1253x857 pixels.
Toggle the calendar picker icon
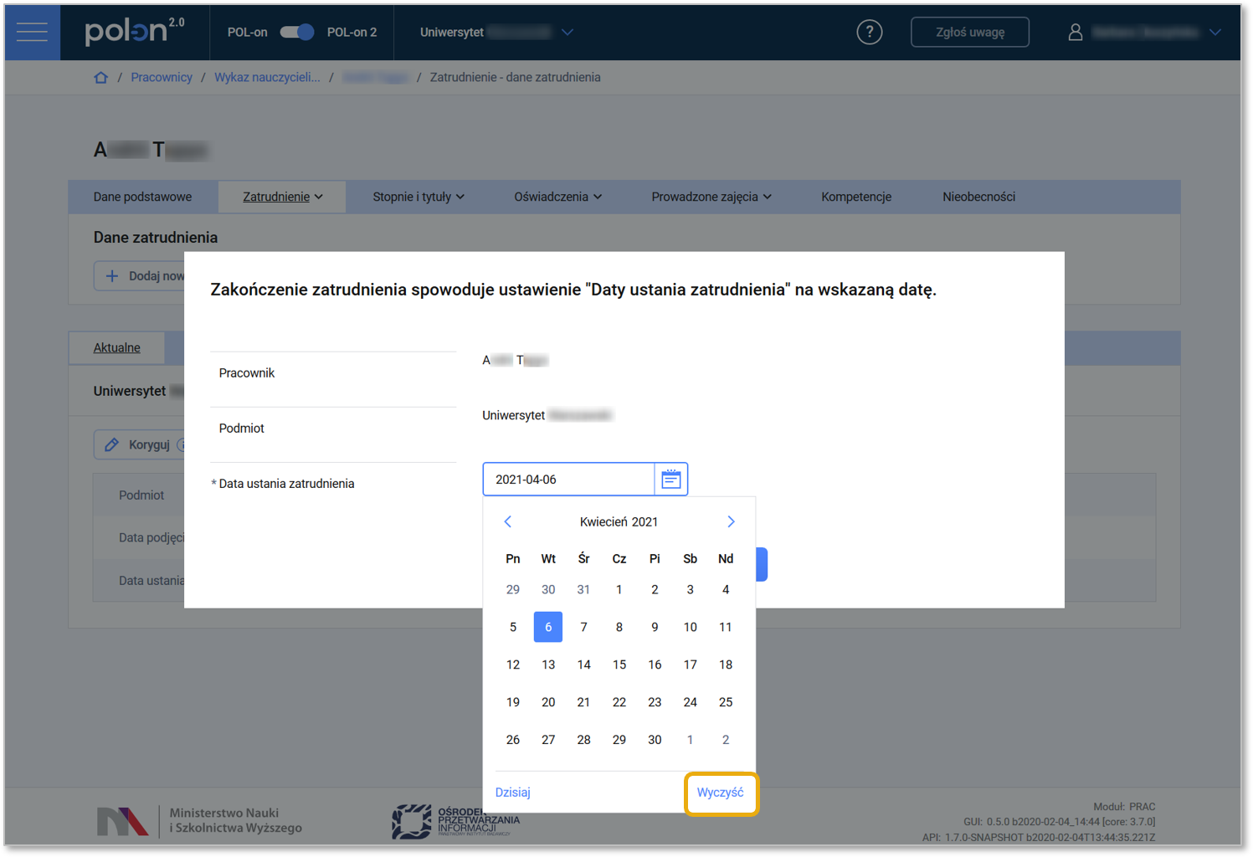point(671,480)
